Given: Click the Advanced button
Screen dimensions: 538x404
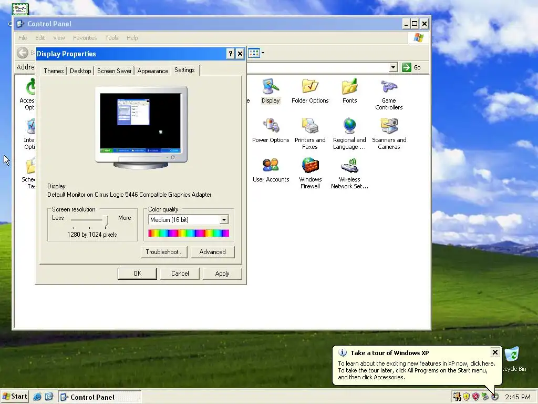Looking at the screenshot, I should pyautogui.click(x=212, y=252).
